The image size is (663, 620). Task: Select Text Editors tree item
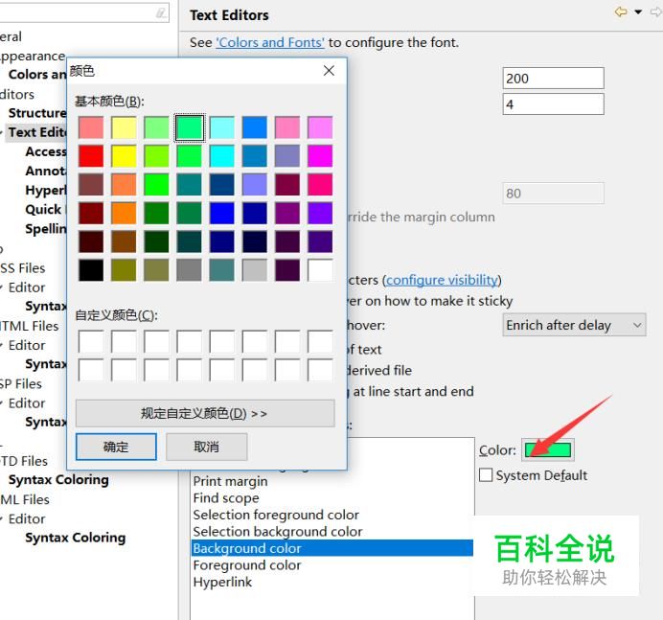37,132
